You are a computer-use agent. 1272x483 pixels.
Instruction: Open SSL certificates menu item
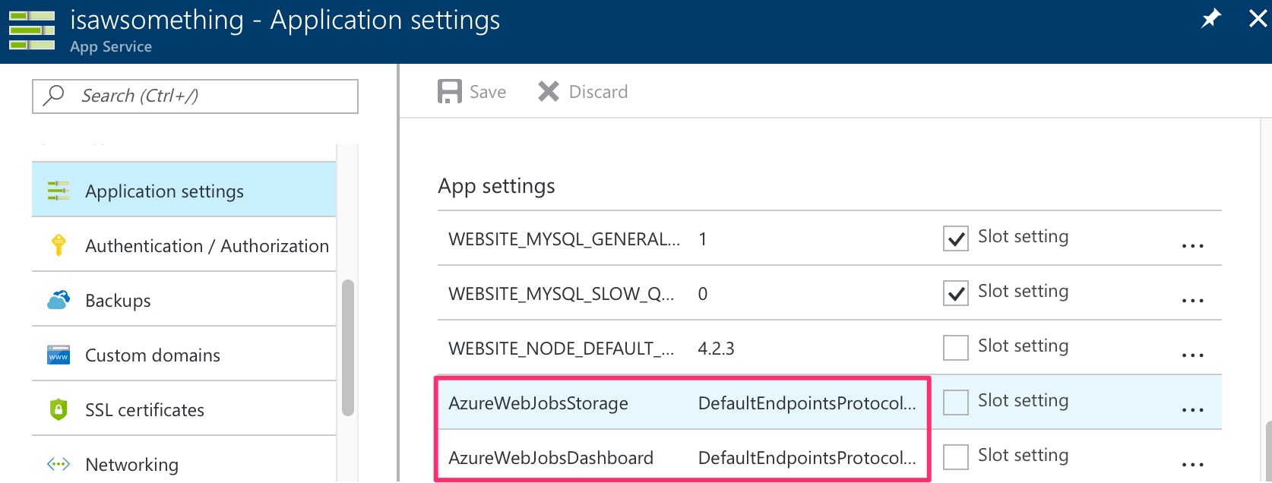point(184,409)
